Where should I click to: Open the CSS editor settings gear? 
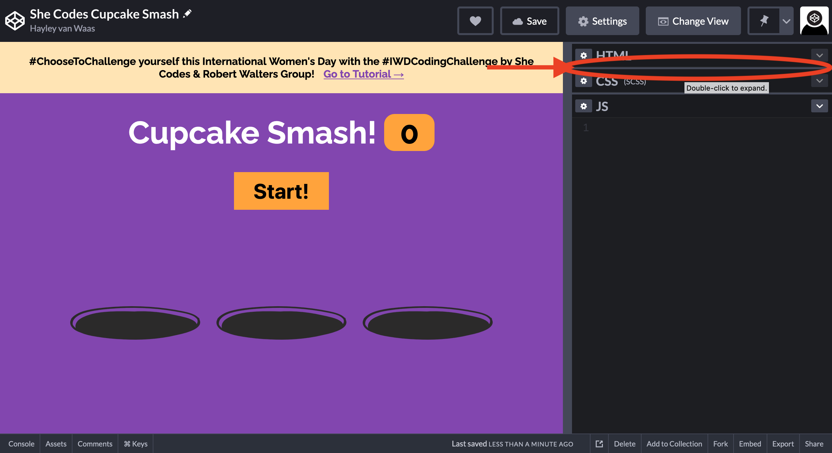coord(584,81)
